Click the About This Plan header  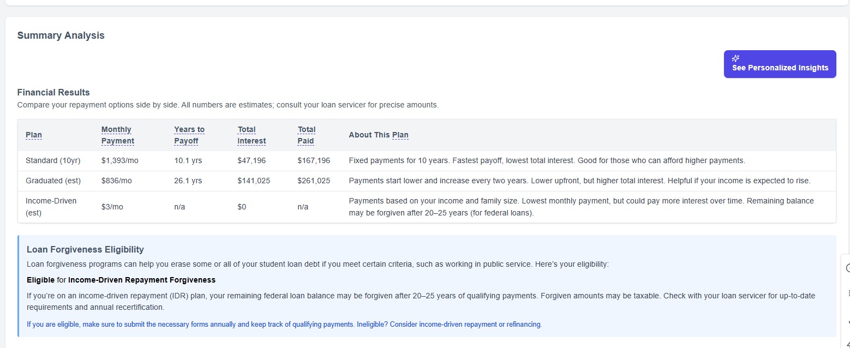click(x=379, y=135)
